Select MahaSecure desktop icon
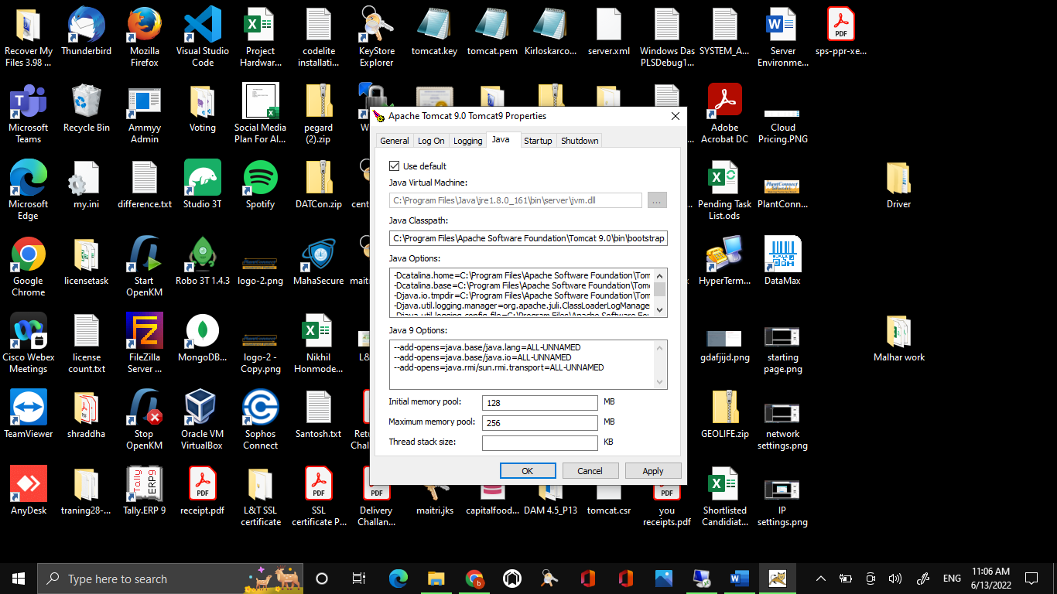The width and height of the screenshot is (1057, 594). coord(319,261)
